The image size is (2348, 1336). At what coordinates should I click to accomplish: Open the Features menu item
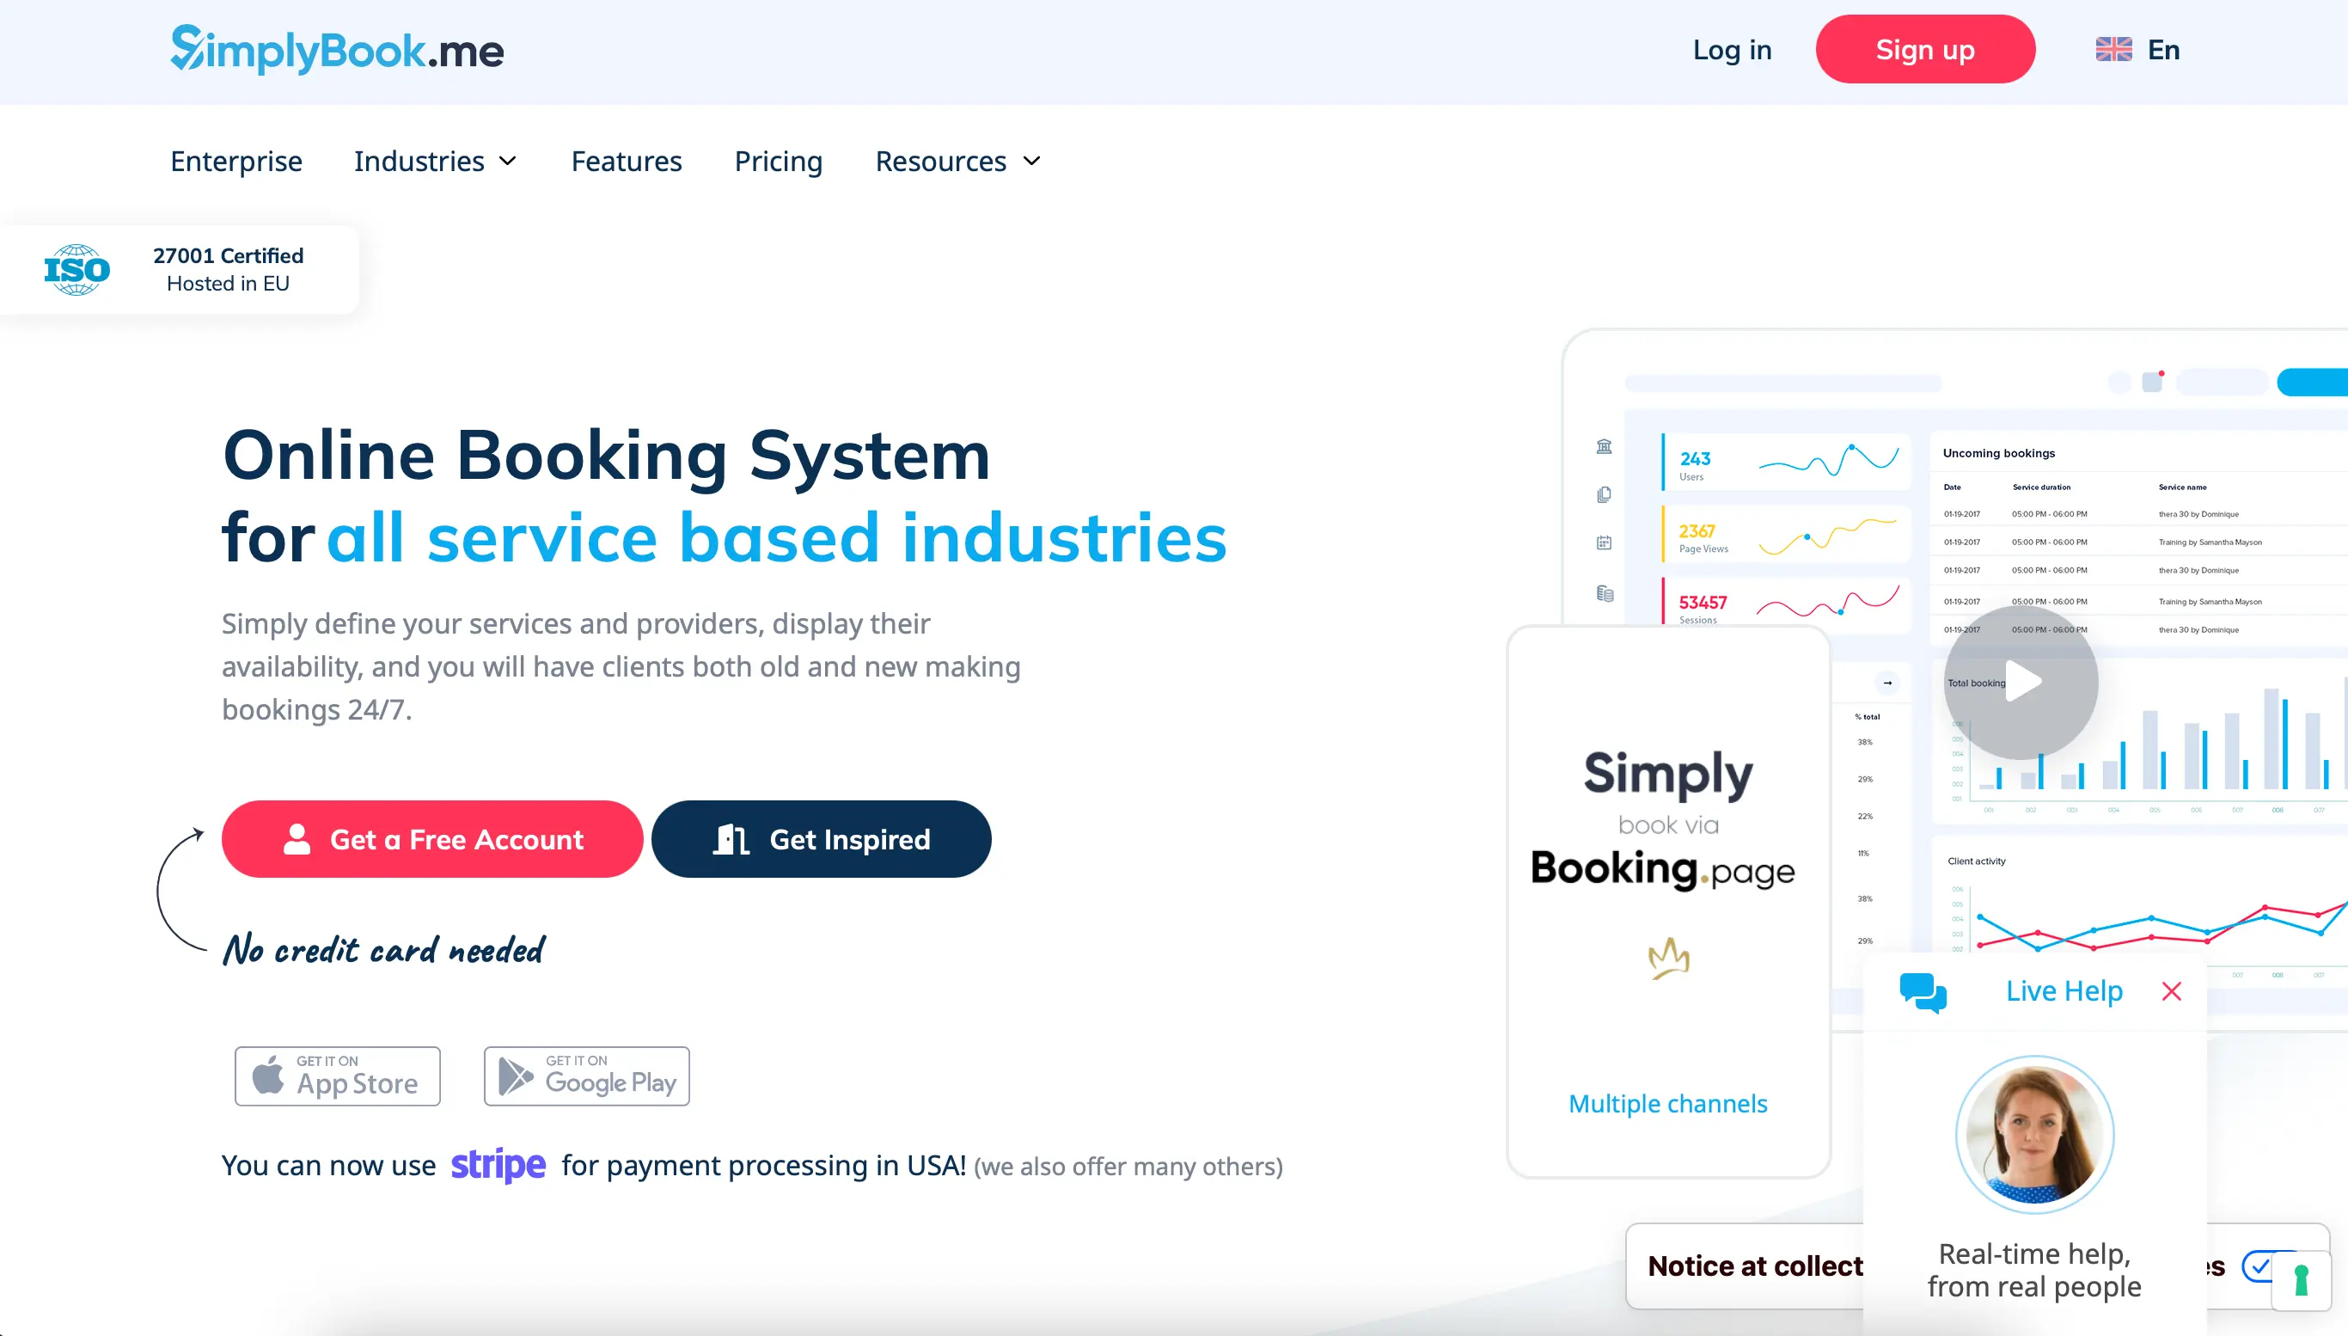[x=627, y=162]
